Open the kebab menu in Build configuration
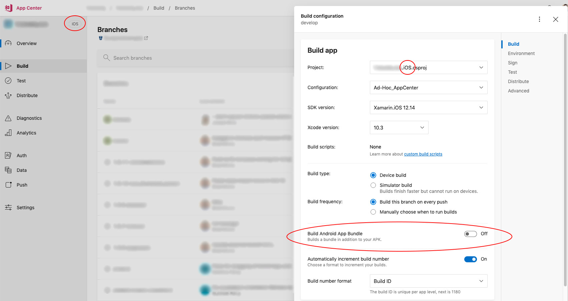This screenshot has height=301, width=568. click(x=539, y=19)
